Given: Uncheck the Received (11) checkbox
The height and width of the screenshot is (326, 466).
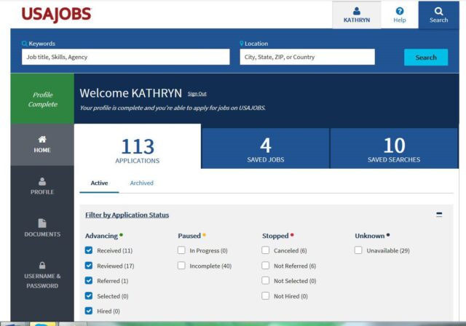Looking at the screenshot, I should pyautogui.click(x=89, y=250).
